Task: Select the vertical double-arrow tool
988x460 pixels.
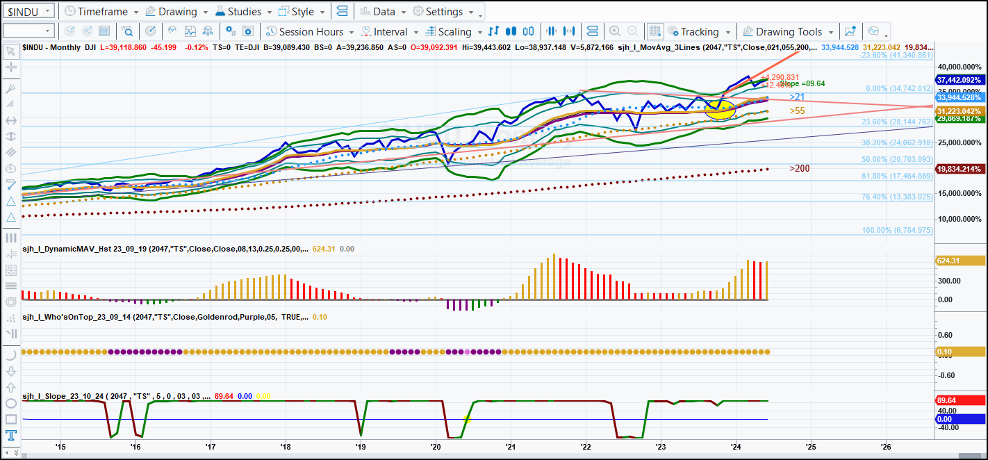Action: [10, 136]
